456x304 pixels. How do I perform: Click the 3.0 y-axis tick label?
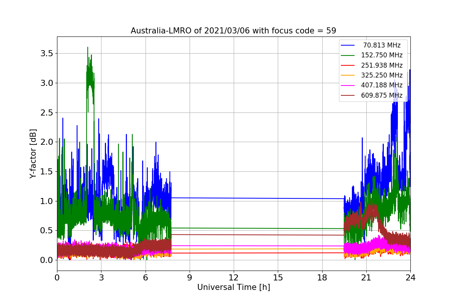pyautogui.click(x=47, y=83)
